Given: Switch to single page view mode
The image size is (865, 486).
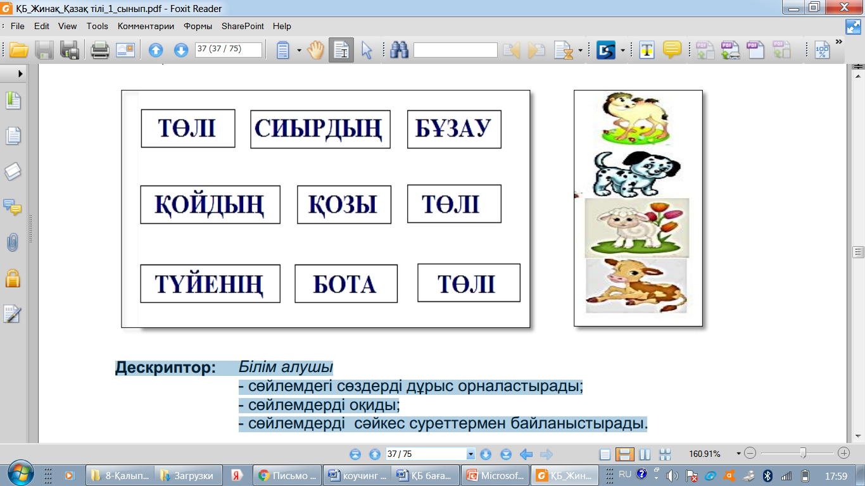Looking at the screenshot, I should pyautogui.click(x=605, y=454).
